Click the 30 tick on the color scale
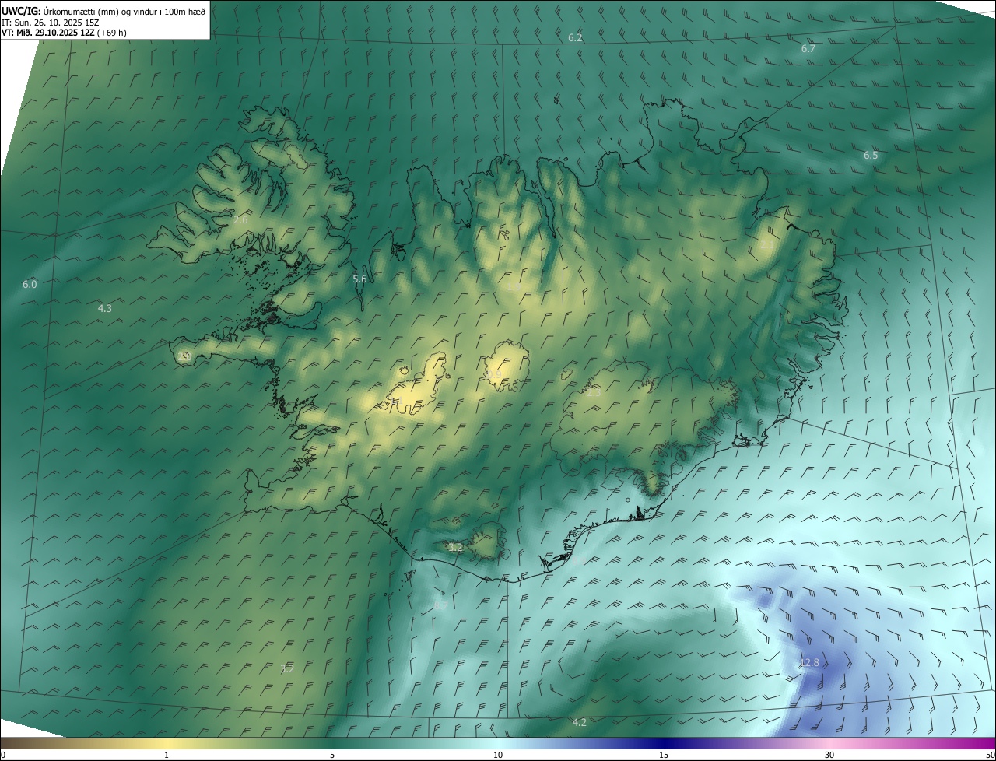996x761 pixels. point(829,755)
